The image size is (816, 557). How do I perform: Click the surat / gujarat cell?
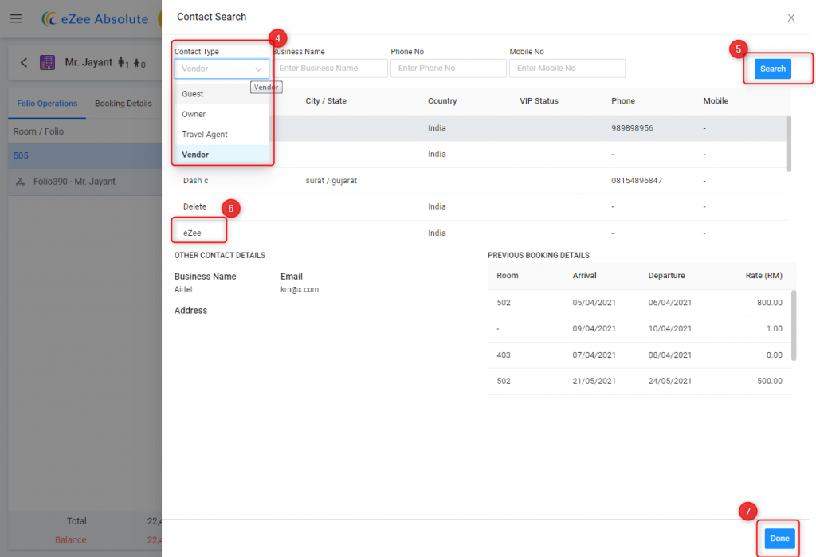click(331, 181)
